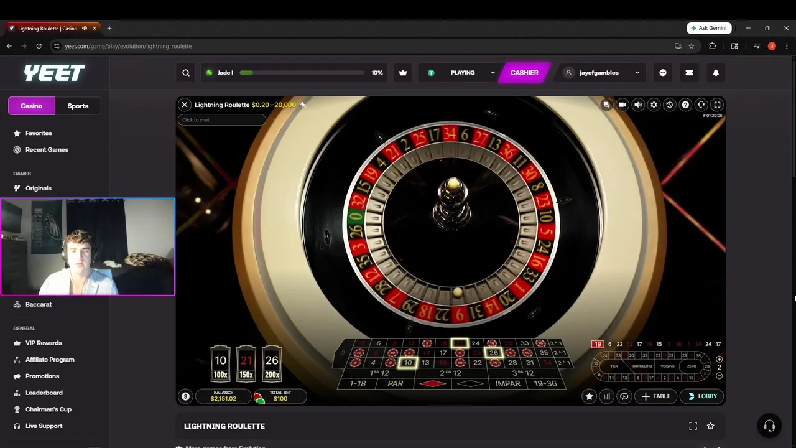This screenshot has width=796, height=448.
Task: Bookmark this page with star icon
Action: tap(692, 46)
